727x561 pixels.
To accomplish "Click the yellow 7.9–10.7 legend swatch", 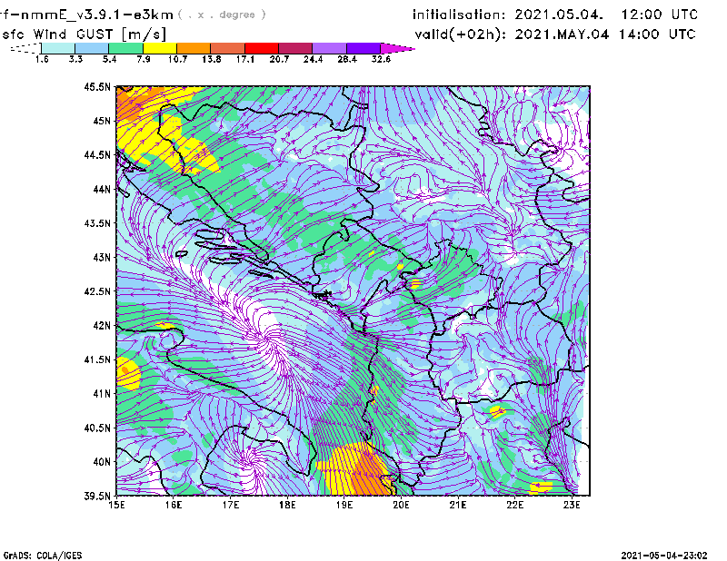I will (160, 48).
